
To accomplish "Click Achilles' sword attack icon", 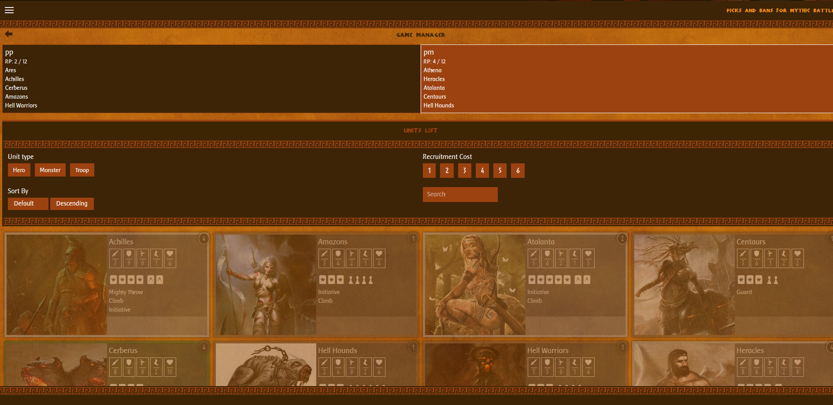I will pyautogui.click(x=115, y=258).
